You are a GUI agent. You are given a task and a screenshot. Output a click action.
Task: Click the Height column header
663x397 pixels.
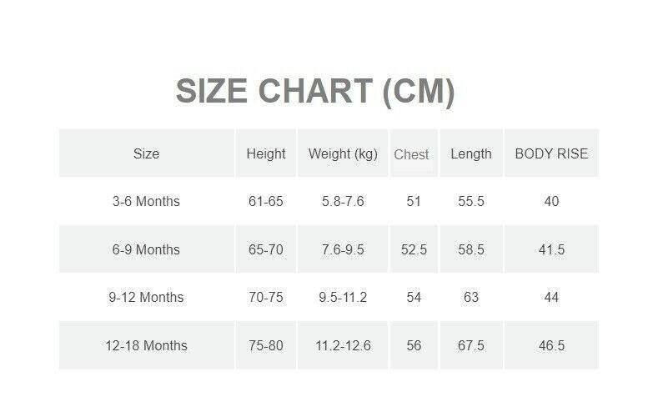[266, 153]
